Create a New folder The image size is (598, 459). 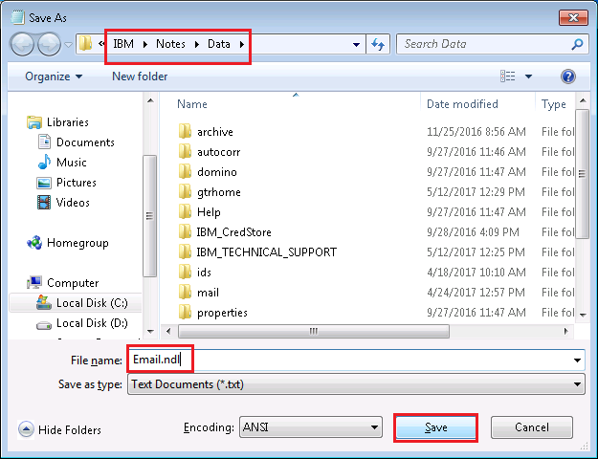[140, 76]
